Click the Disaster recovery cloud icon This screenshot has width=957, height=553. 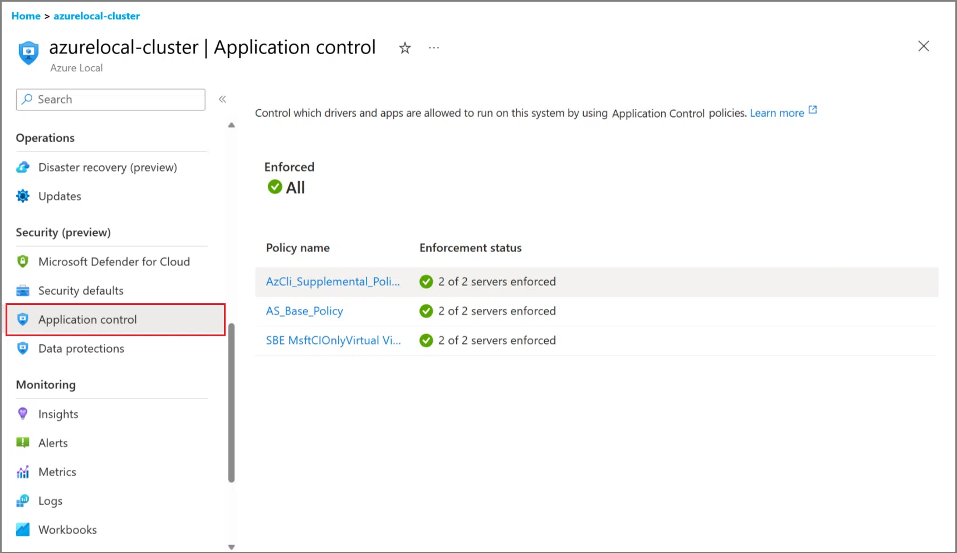23,167
